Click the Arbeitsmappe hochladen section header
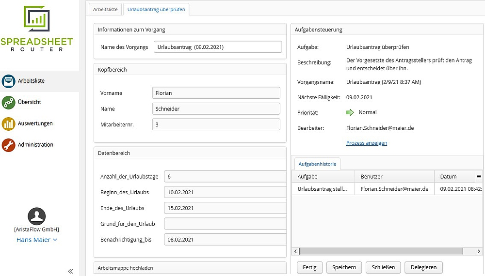 [x=190, y=268]
